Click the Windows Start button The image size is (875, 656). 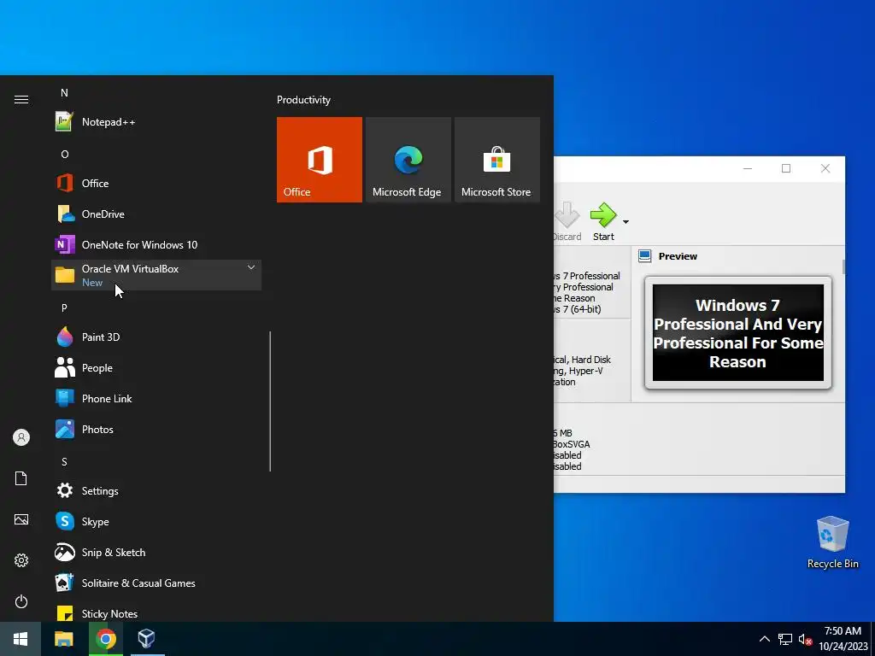[21, 639]
